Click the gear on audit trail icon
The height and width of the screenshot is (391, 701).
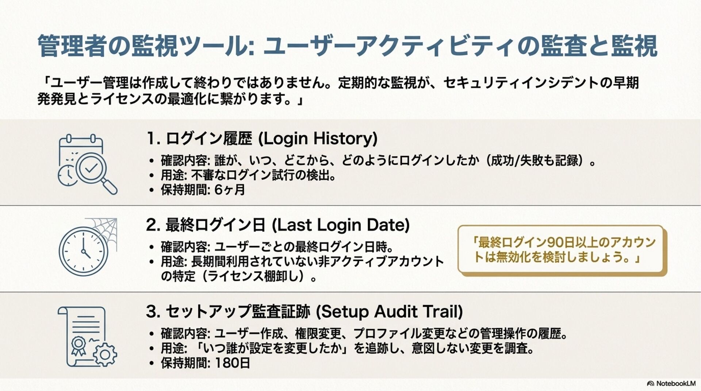point(105,355)
